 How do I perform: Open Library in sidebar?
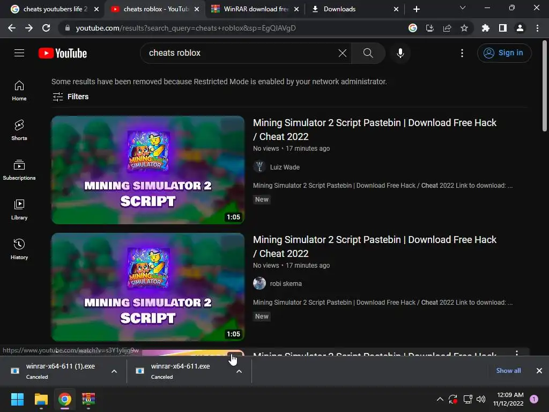[x=19, y=210]
